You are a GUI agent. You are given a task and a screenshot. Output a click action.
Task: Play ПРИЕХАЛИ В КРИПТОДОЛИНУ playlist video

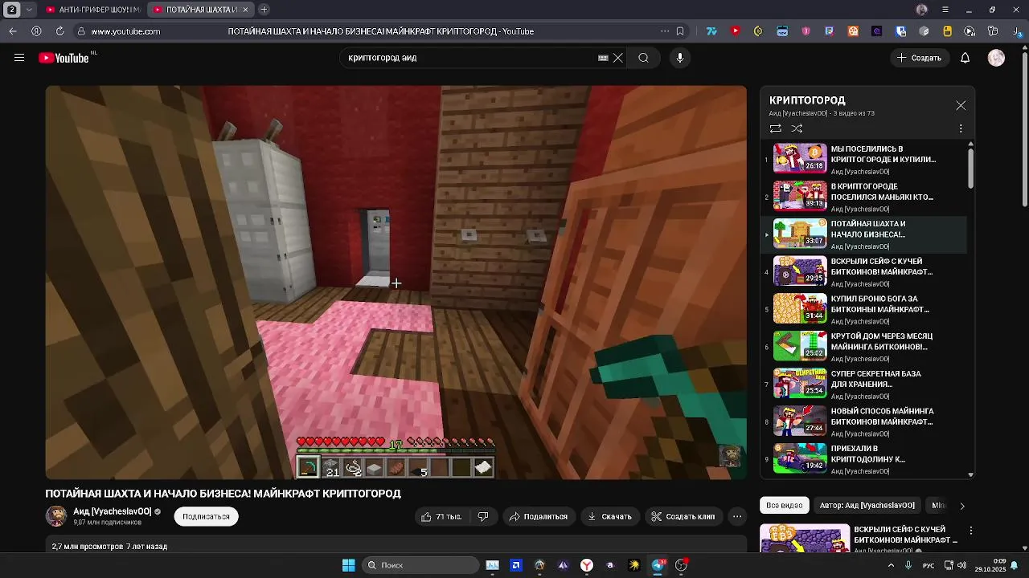[865, 459]
